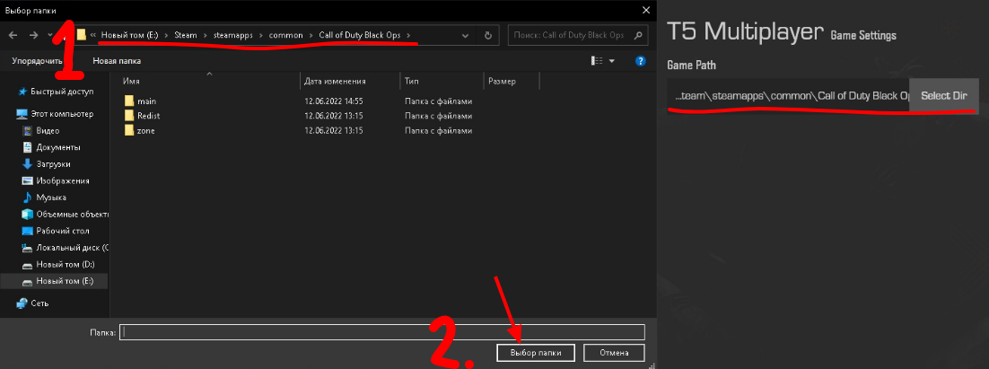Click the zone folder icon

click(129, 130)
